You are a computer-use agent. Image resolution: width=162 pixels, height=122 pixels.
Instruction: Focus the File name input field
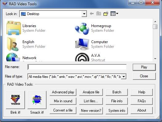pyautogui.click(x=77, y=67)
